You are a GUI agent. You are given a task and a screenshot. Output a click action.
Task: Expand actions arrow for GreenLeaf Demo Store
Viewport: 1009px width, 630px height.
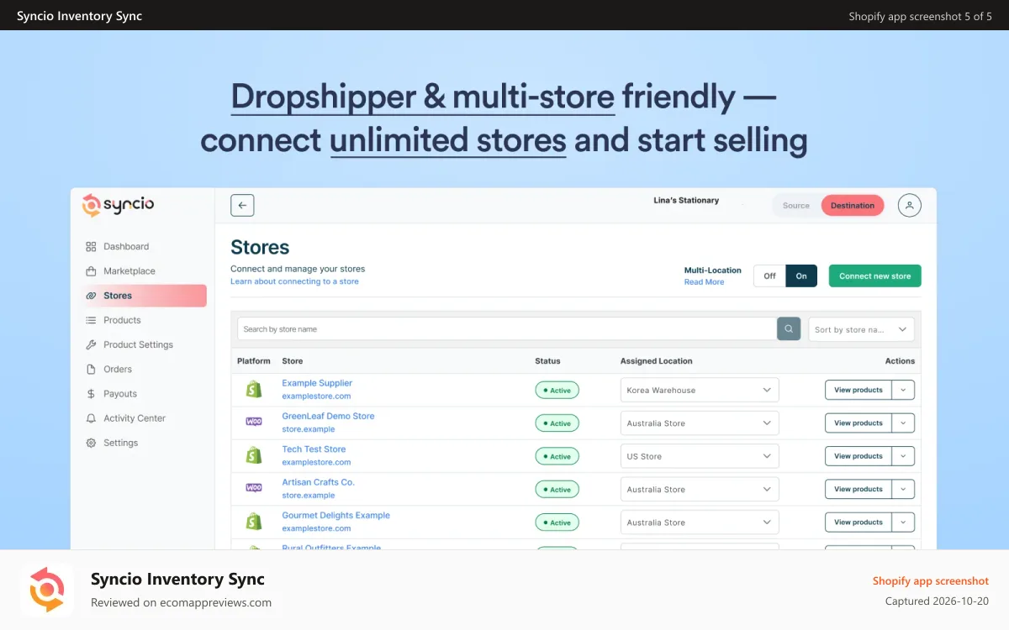tap(903, 423)
